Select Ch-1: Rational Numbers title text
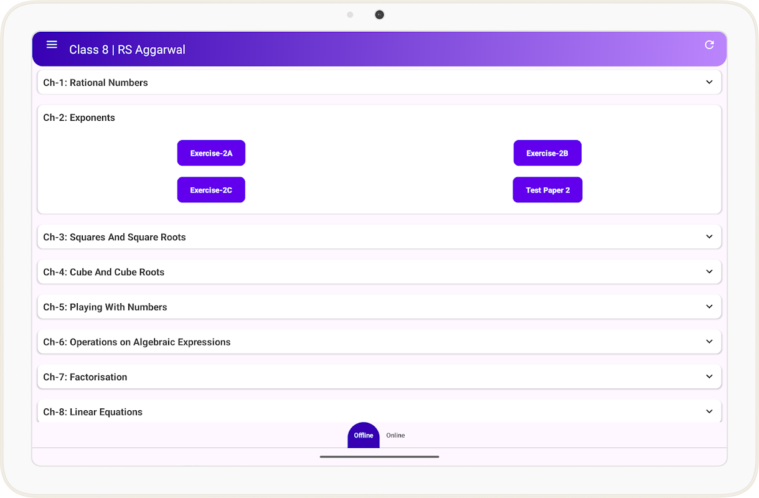This screenshot has height=498, width=759. coord(95,83)
